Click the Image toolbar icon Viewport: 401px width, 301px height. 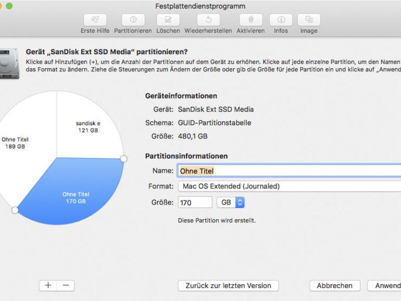(x=309, y=20)
